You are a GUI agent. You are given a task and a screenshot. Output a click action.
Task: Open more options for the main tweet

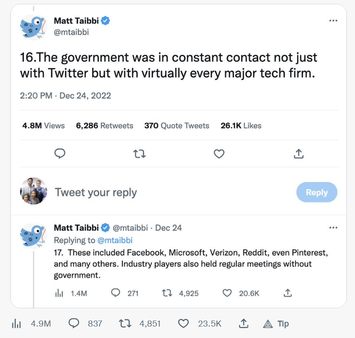click(334, 21)
